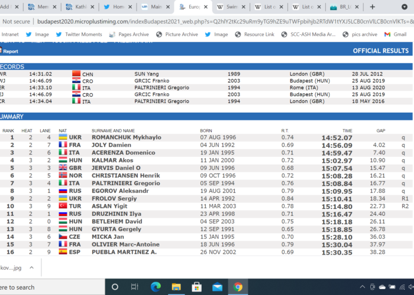Open File Explorer from the taskbar
Screen dimensions: 414x295
(176, 287)
